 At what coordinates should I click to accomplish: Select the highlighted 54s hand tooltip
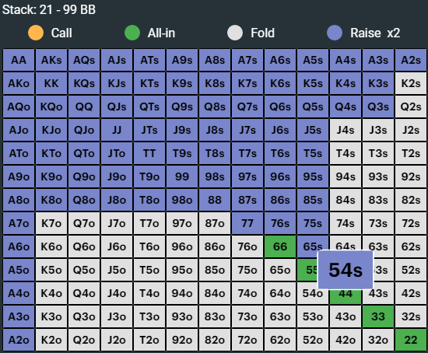pyautogui.click(x=346, y=270)
